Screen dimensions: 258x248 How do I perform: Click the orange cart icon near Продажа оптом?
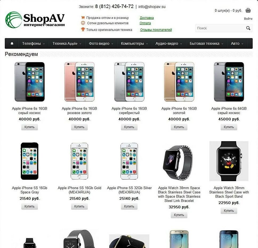click(x=83, y=18)
